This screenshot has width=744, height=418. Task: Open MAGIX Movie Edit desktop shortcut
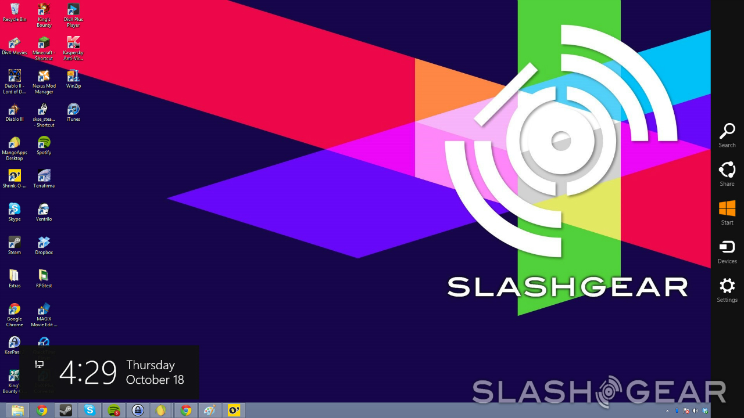tap(44, 315)
